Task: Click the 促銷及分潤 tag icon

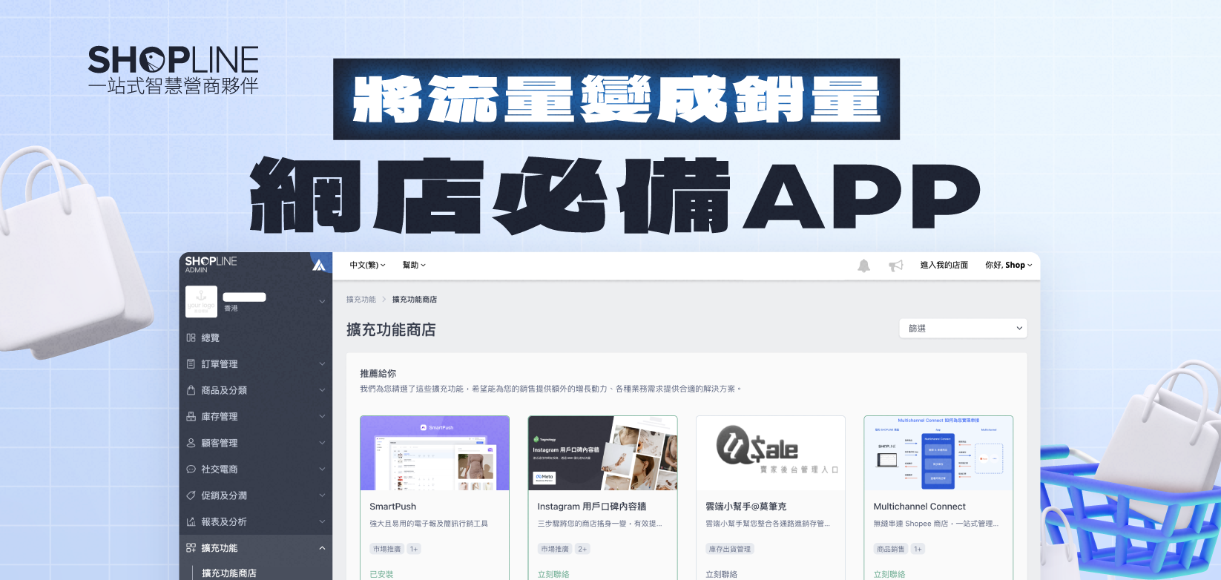Action: (191, 495)
